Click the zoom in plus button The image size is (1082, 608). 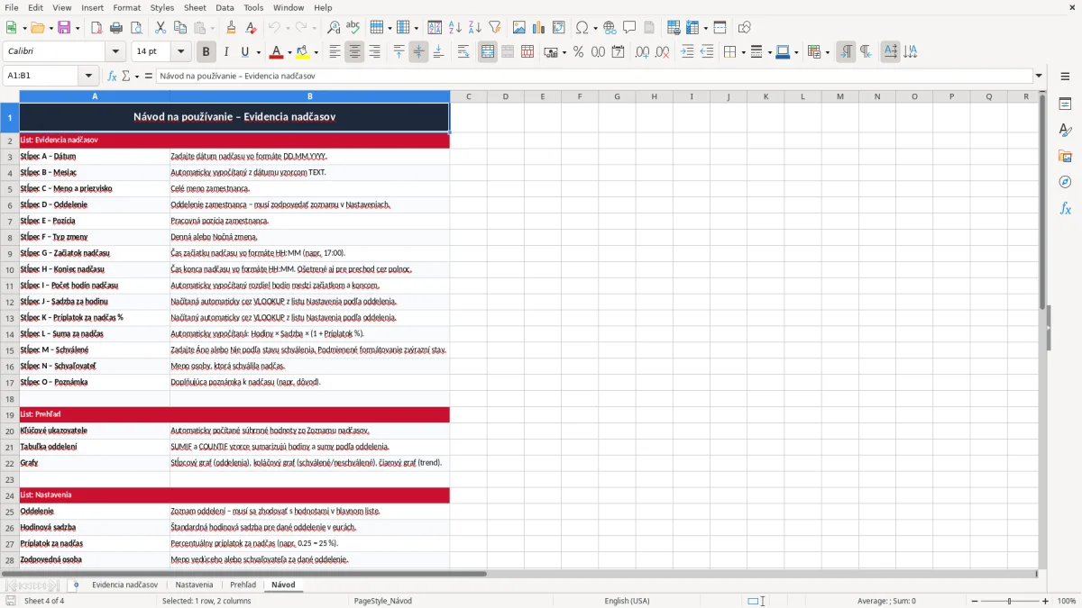pos(1046,601)
